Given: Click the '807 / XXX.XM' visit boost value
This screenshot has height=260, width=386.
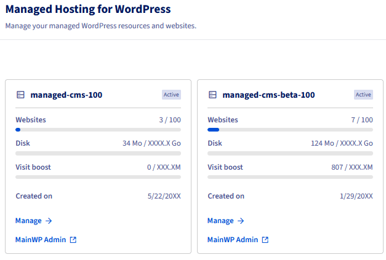Looking at the screenshot, I should click(x=352, y=167).
